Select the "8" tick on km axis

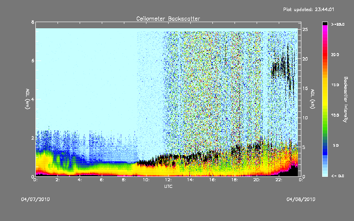tap(33, 22)
